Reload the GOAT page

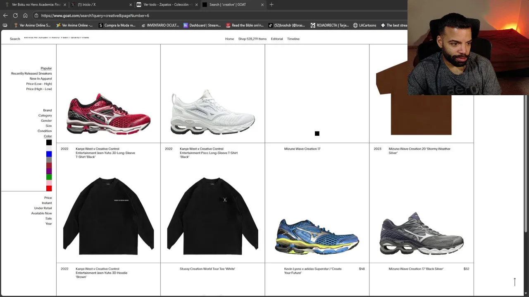coord(15,15)
